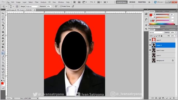Click the red R channel slider

tap(162, 14)
